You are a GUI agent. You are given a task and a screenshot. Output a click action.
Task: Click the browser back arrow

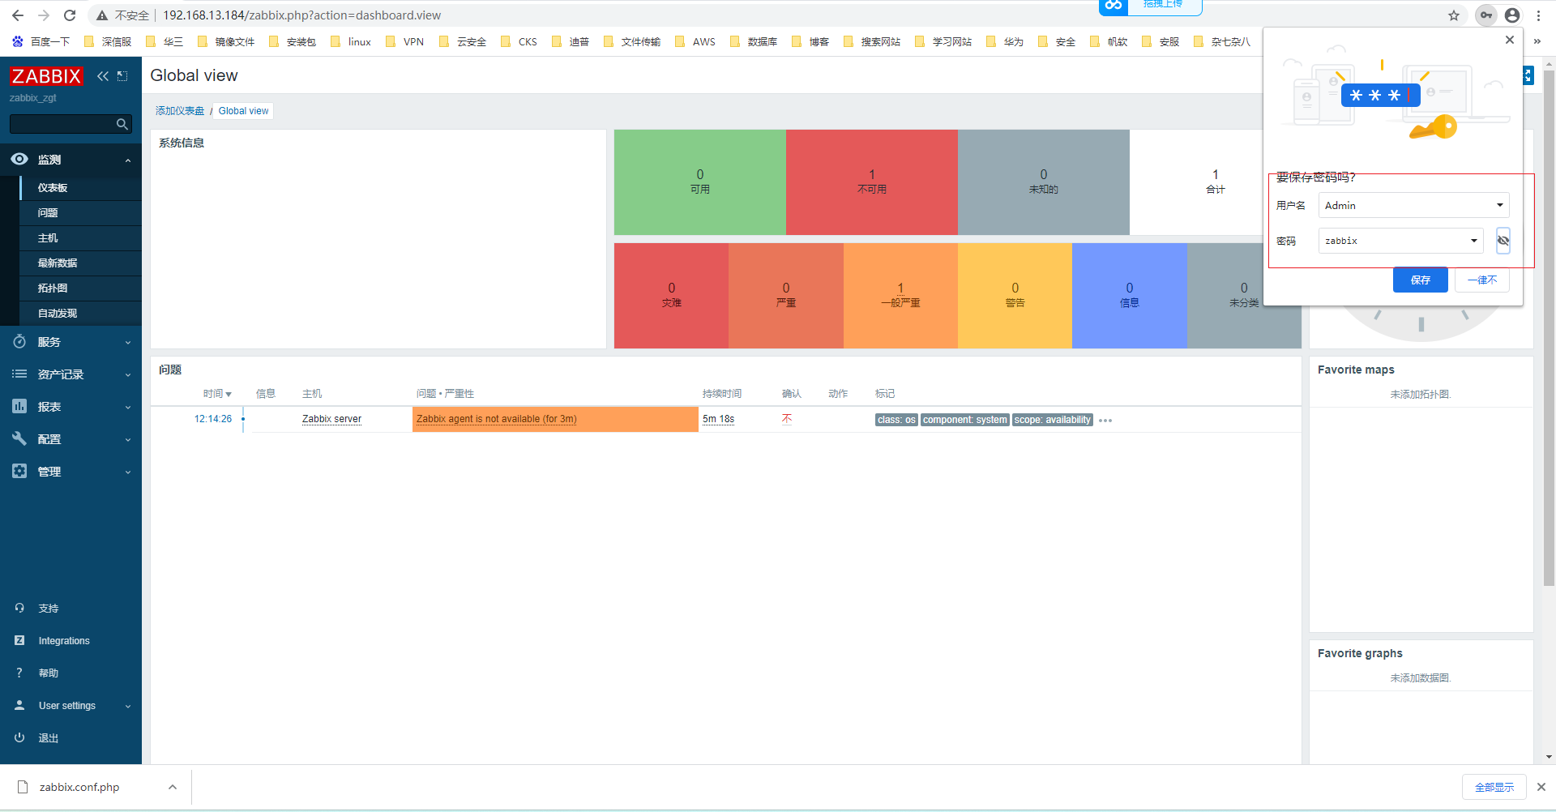[18, 15]
